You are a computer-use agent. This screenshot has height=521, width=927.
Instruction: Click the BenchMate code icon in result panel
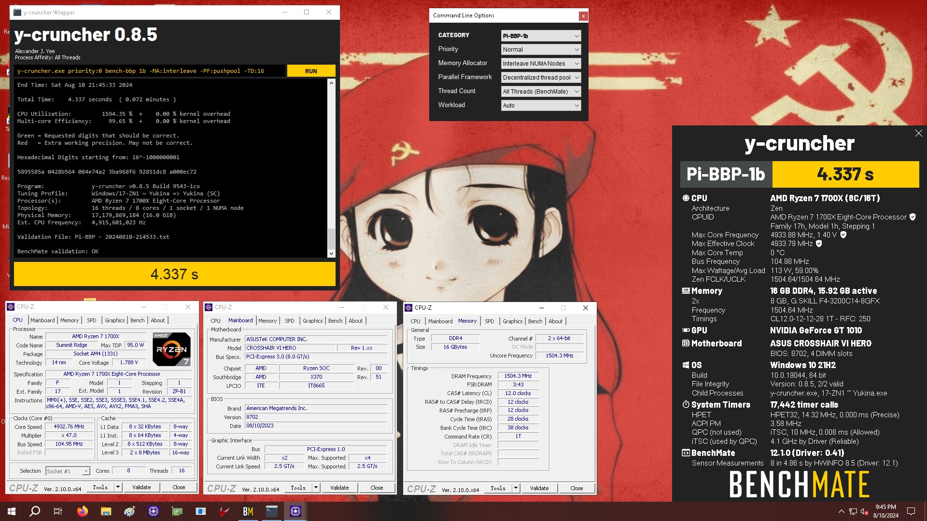[686, 453]
